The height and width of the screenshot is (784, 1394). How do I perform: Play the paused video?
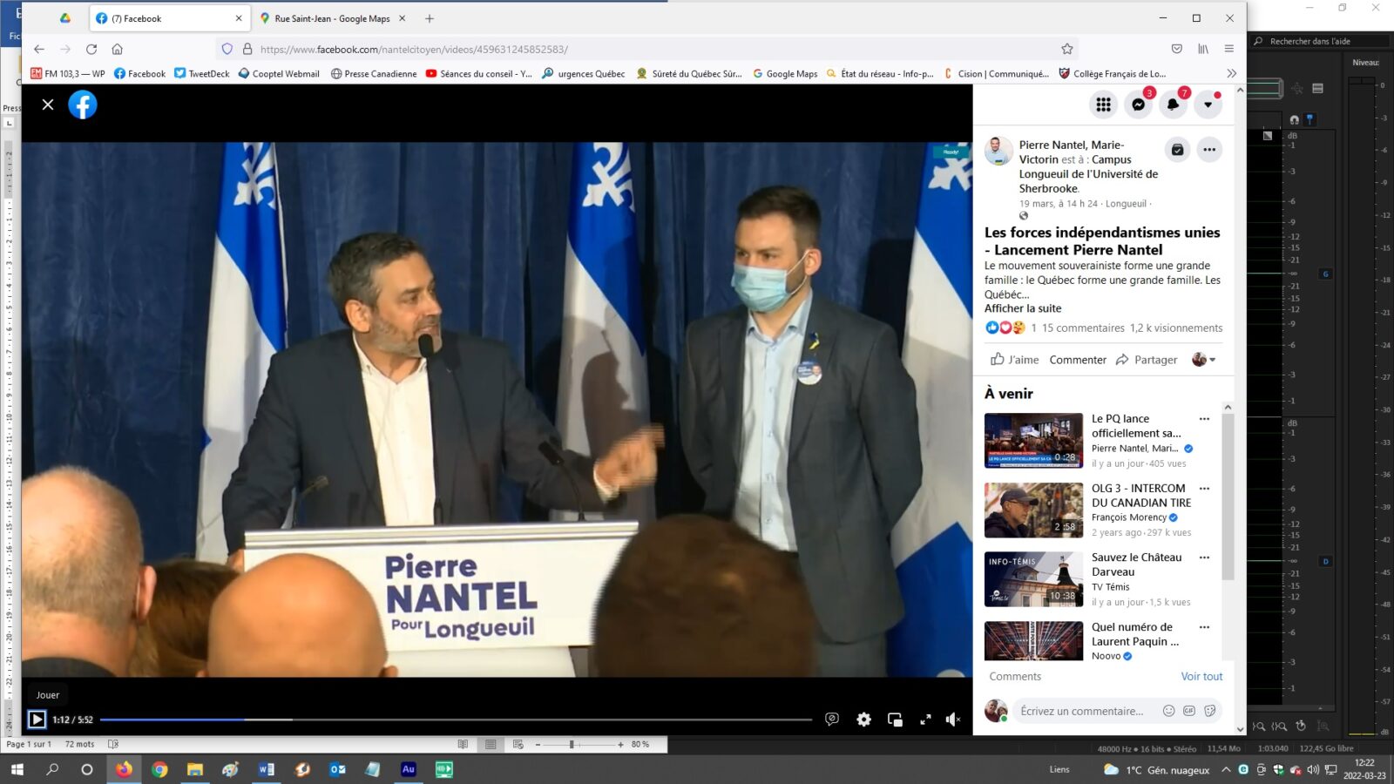37,720
